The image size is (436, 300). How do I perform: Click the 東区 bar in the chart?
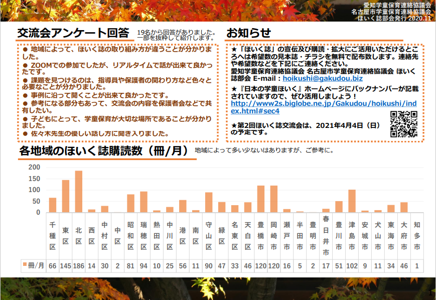65,196
